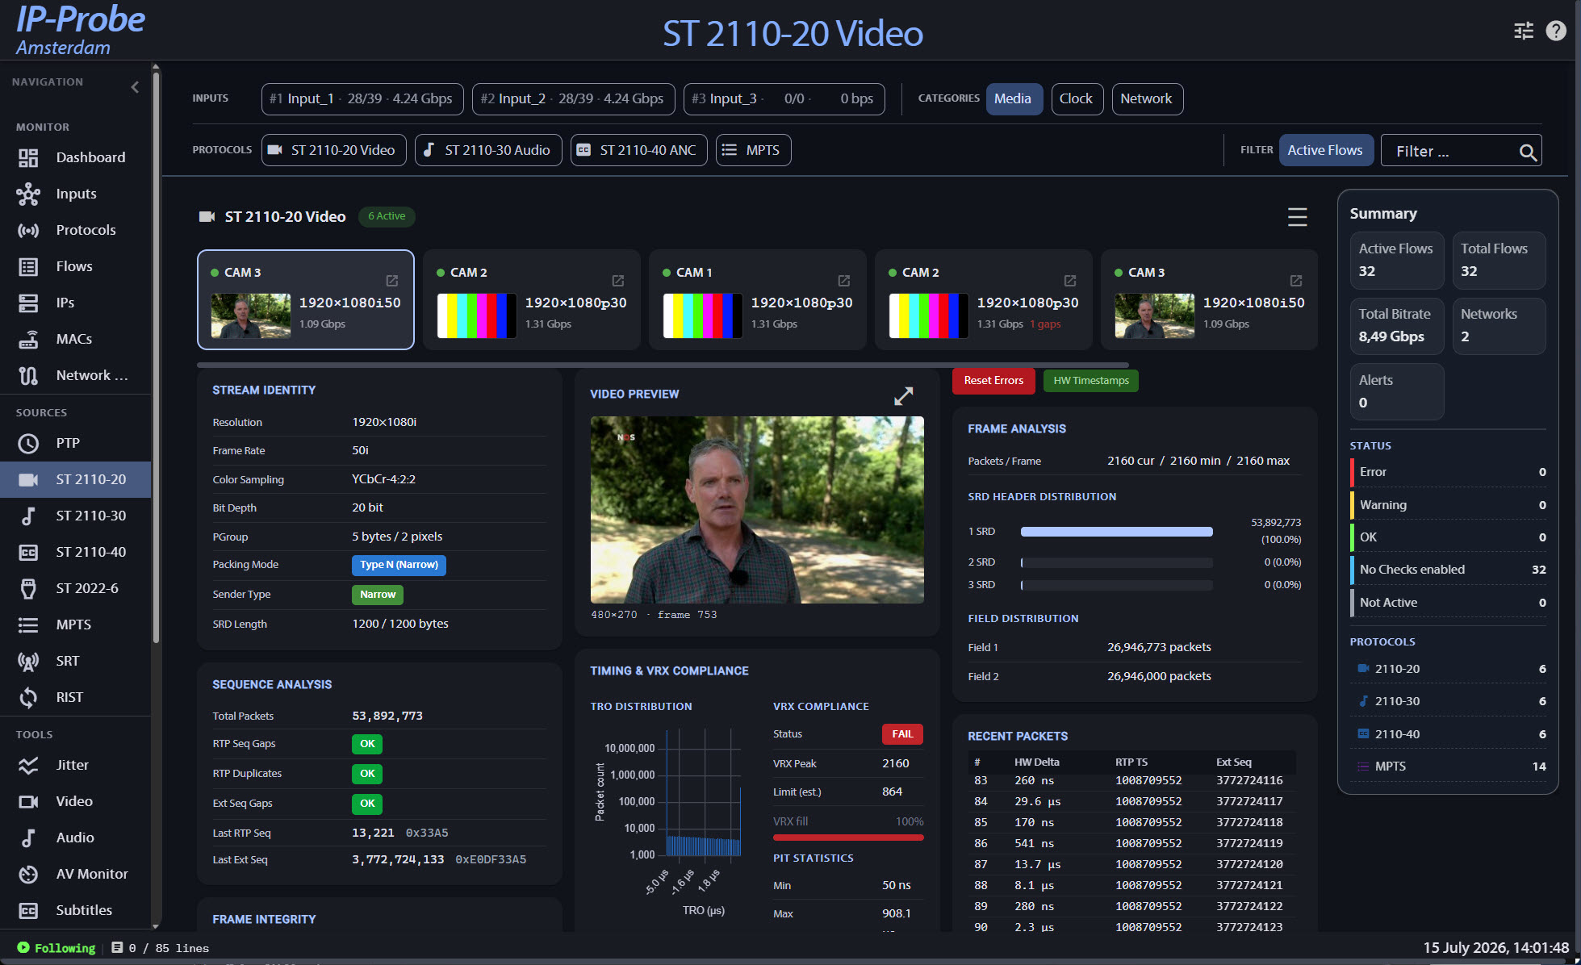This screenshot has height=965, width=1581.
Task: Toggle the Clock category filter
Action: (x=1077, y=99)
